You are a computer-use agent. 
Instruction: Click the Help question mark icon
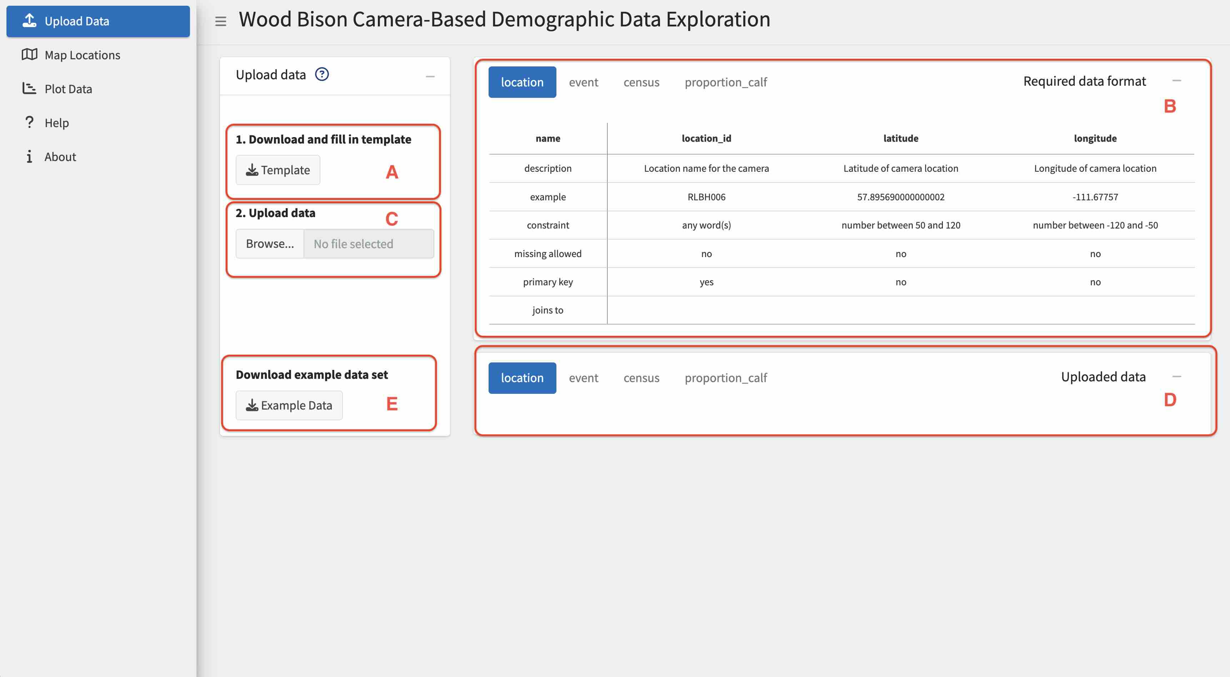(29, 122)
